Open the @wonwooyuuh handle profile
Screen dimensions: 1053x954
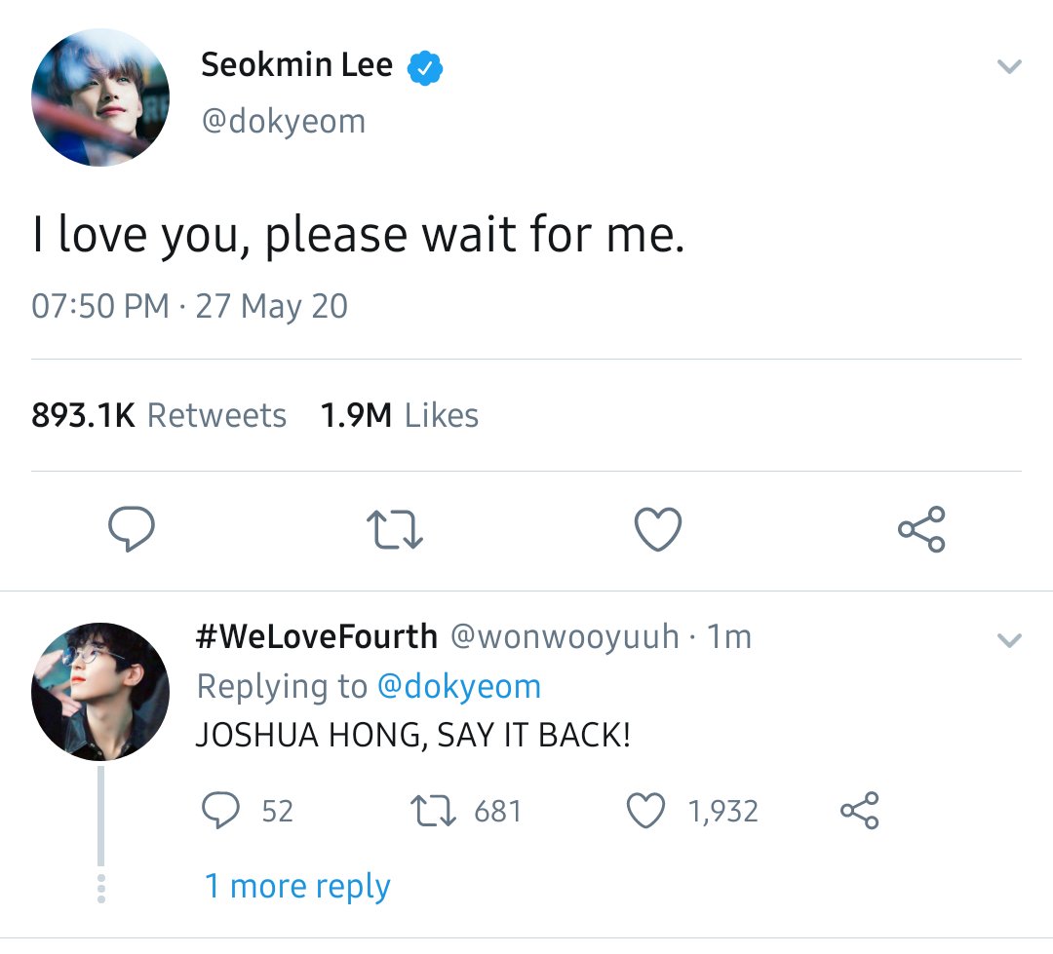[565, 636]
